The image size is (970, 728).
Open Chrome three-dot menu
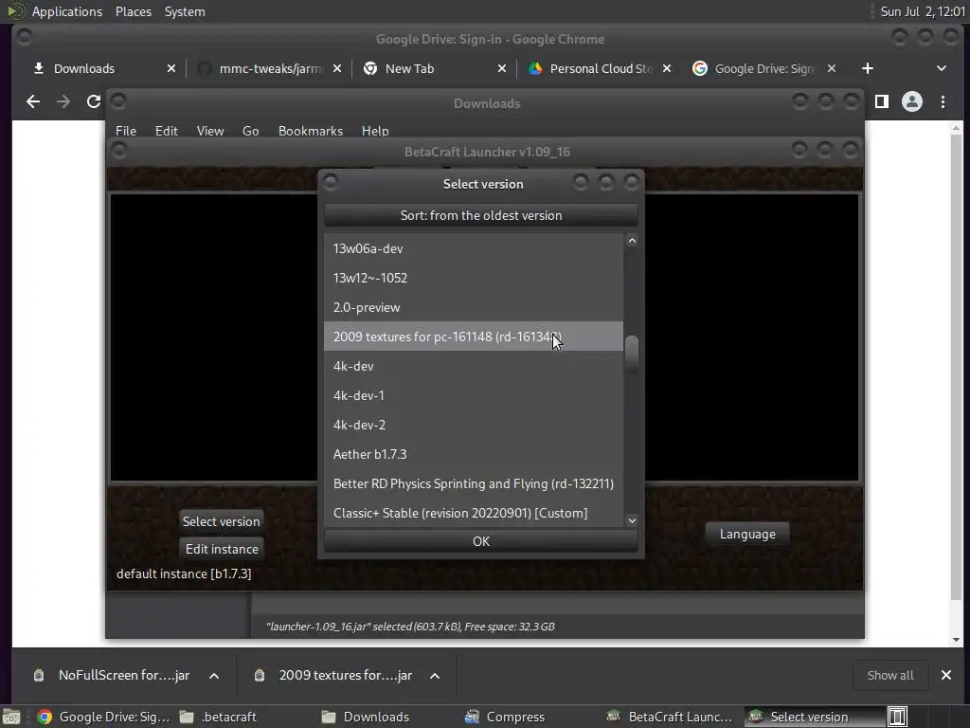coord(943,101)
